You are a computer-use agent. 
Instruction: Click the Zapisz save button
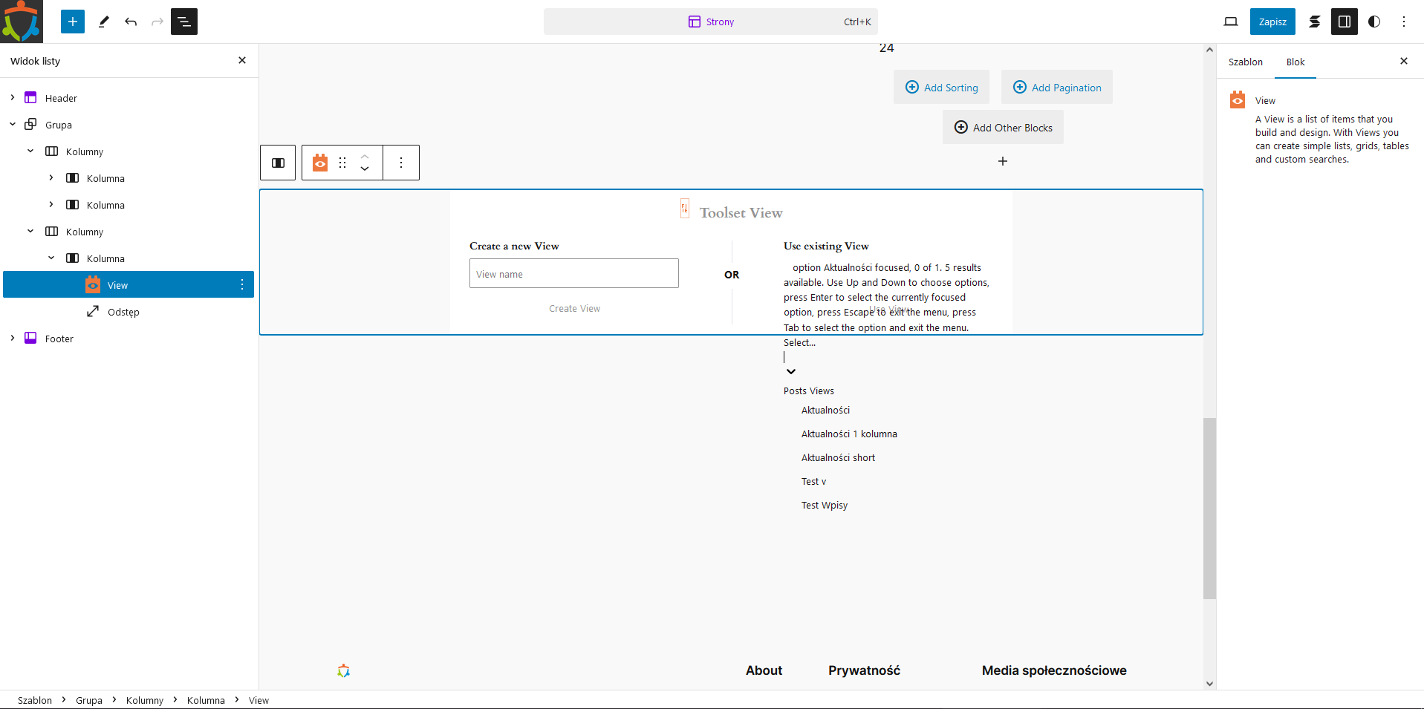pos(1272,22)
